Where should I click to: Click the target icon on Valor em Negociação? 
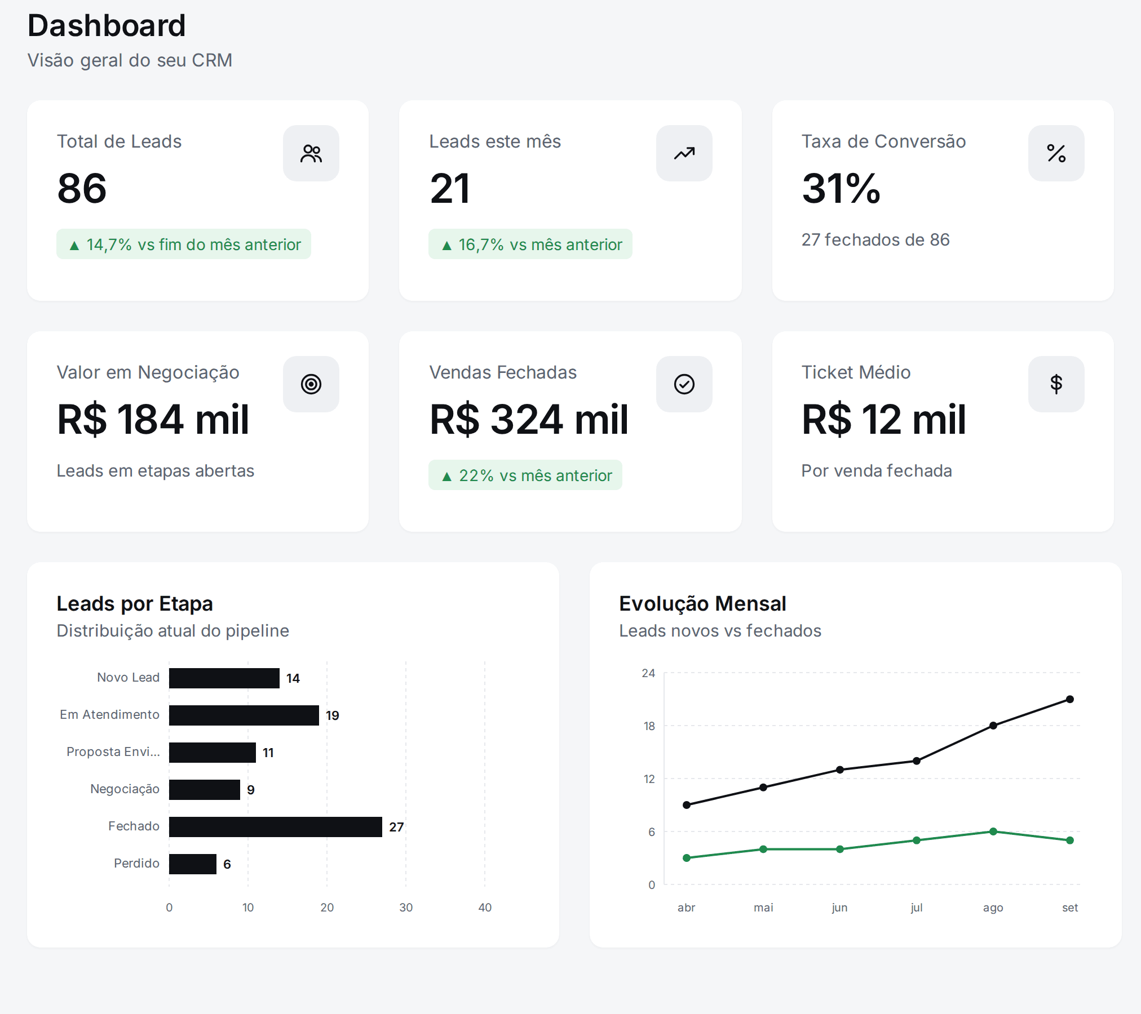pyautogui.click(x=311, y=384)
